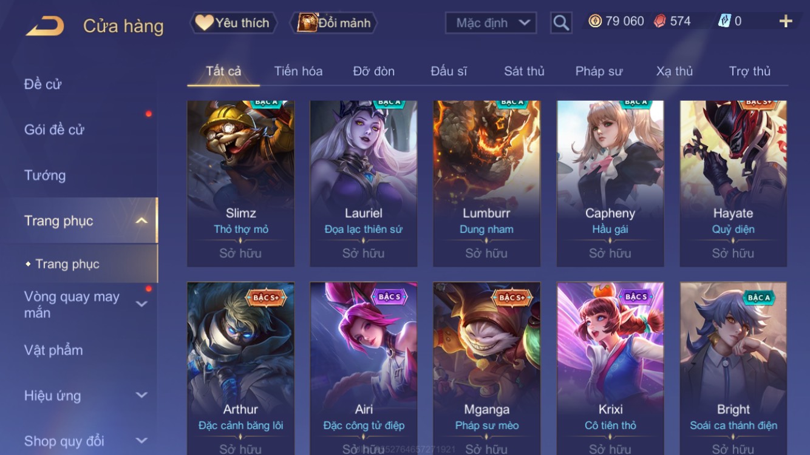Viewport: 810px width, 455px height.
Task: Open the search magnifier icon
Action: click(x=561, y=23)
